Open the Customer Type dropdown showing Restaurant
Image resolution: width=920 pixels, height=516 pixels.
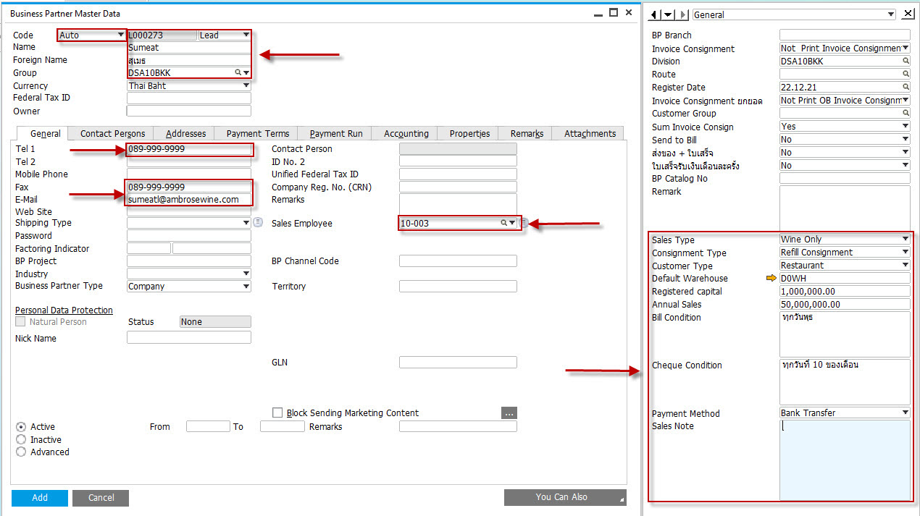[845, 266]
